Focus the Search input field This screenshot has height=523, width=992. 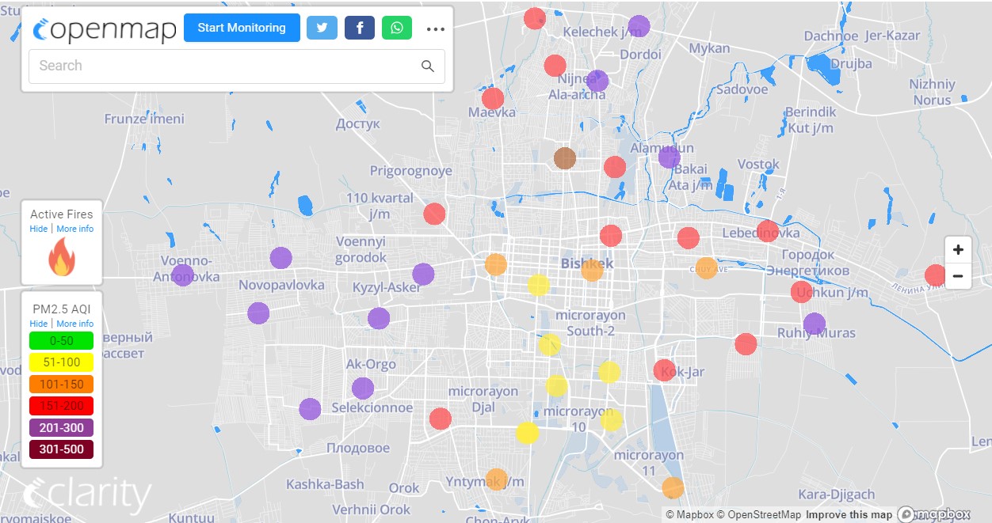coord(222,66)
